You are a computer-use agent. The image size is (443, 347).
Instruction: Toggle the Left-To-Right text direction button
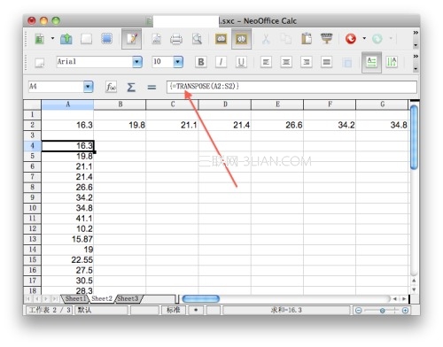point(371,62)
